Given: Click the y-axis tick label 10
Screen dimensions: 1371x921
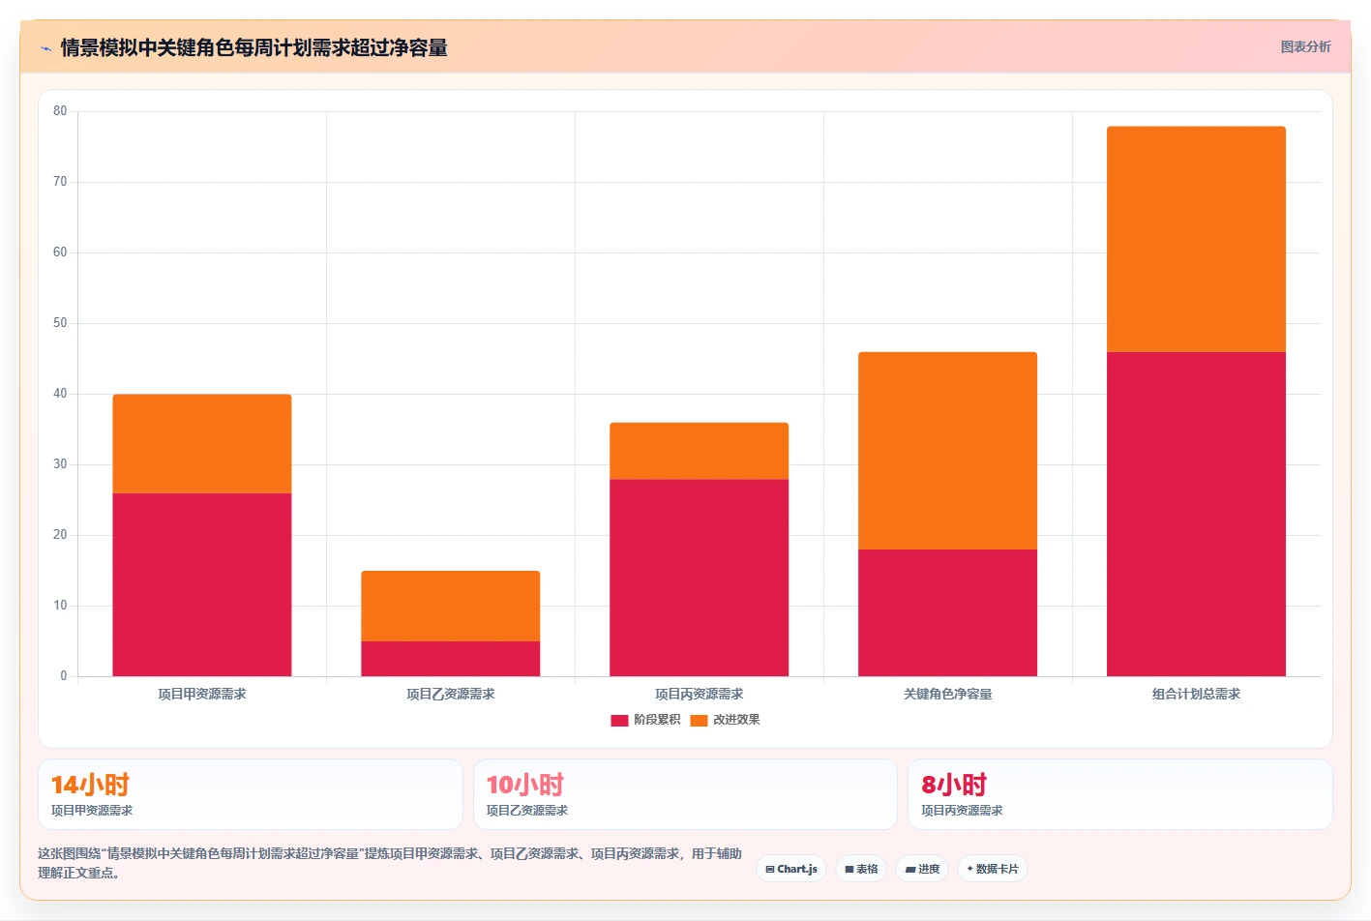Looking at the screenshot, I should click(60, 606).
